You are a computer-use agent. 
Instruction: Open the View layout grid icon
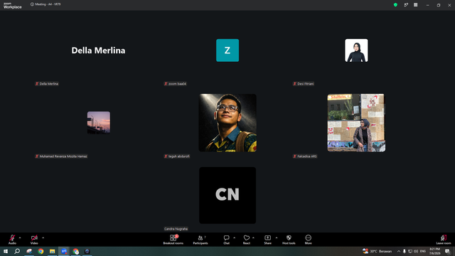[x=415, y=5]
